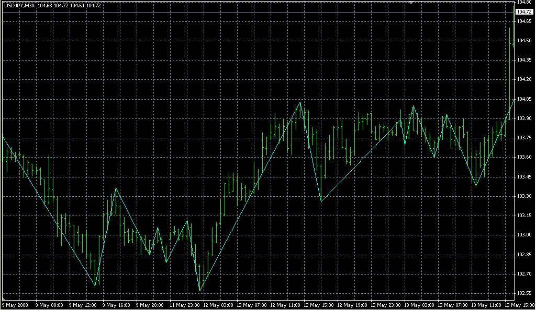The image size is (536, 310).
Task: Click the 102.55 price scale label
Action: [x=524, y=293]
